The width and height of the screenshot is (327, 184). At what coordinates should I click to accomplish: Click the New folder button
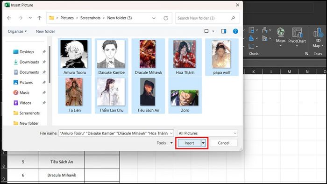[45, 31]
